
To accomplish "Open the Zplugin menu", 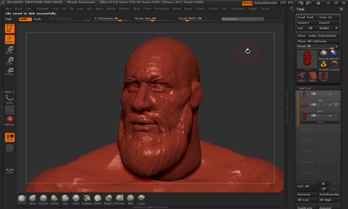I will (x=252, y=9).
